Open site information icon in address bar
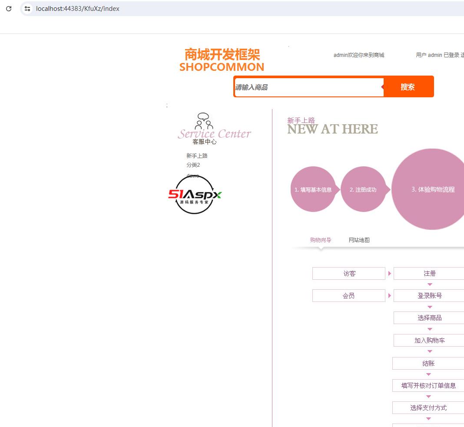 27,9
